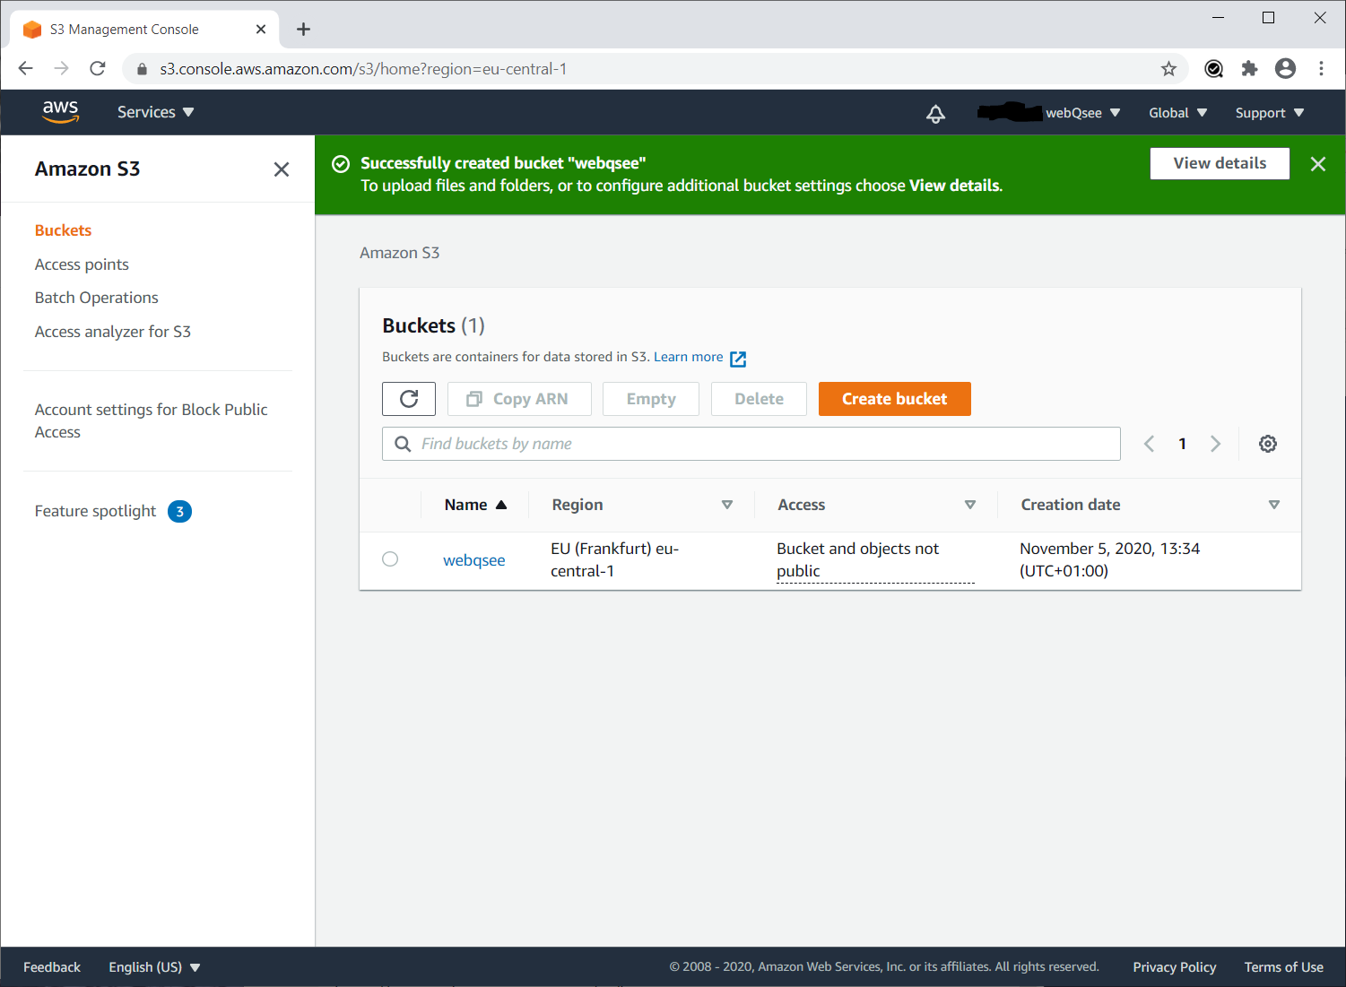Viewport: 1346px width, 987px height.
Task: Open Account settings for Block Public Access
Action: point(151,420)
